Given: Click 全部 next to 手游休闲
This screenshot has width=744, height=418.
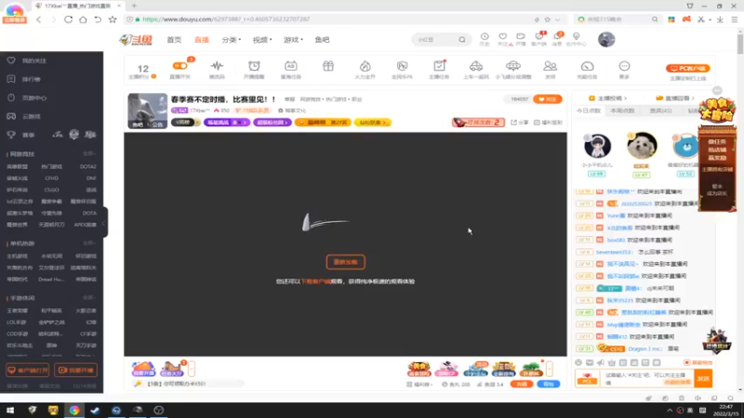Looking at the screenshot, I should coord(89,298).
